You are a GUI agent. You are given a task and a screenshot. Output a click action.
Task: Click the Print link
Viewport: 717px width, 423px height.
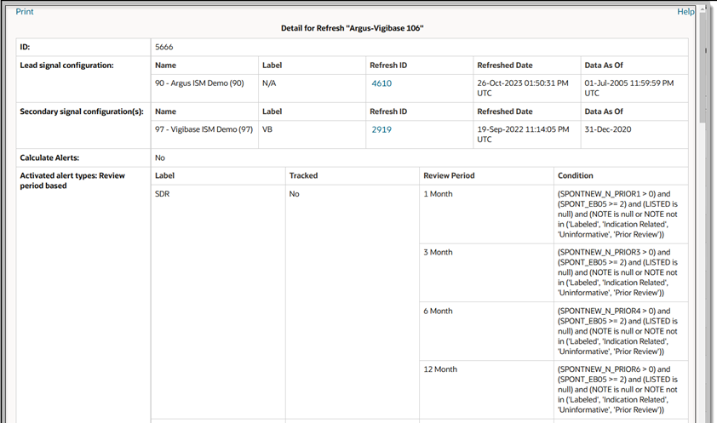tap(24, 11)
